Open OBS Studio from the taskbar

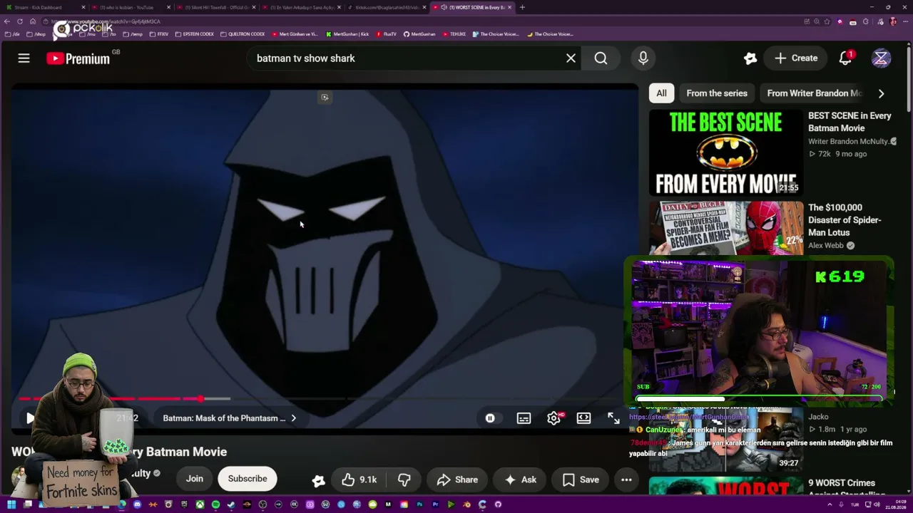point(262,504)
